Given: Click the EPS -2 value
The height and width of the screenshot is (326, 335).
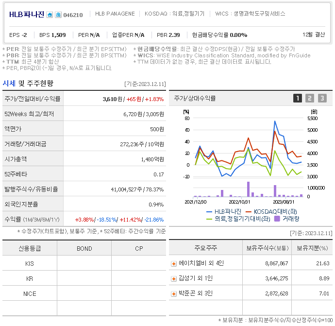Looking at the screenshot, I should pyautogui.click(x=18, y=35).
